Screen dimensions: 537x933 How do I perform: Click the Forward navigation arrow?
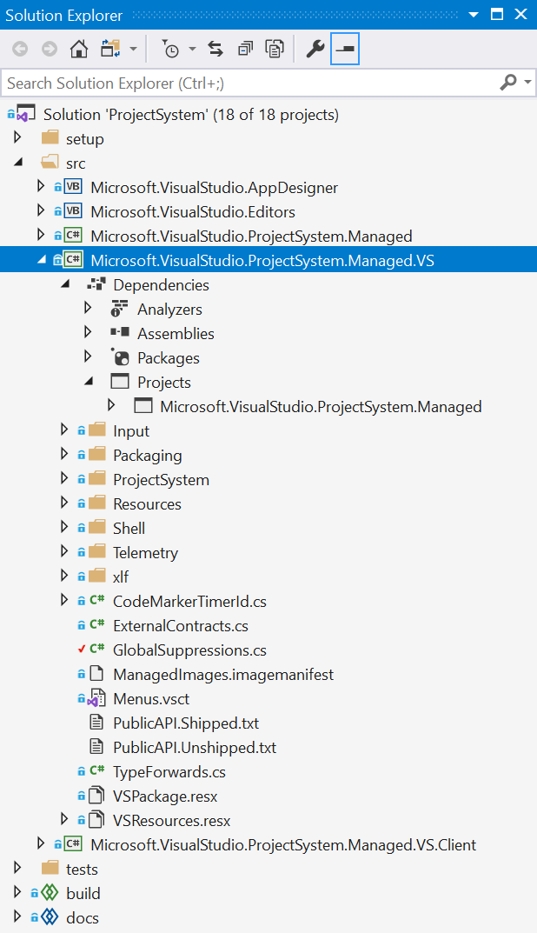(x=50, y=49)
